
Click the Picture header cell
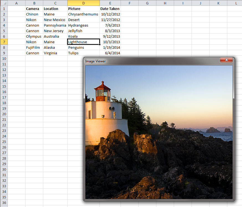point(83,9)
